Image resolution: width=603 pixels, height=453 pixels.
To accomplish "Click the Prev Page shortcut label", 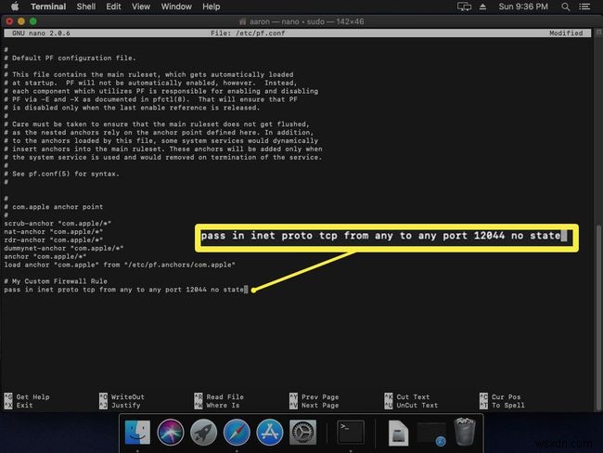I will pos(320,396).
